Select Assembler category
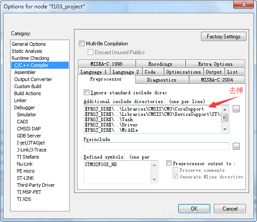The image size is (257, 222). 25,72
